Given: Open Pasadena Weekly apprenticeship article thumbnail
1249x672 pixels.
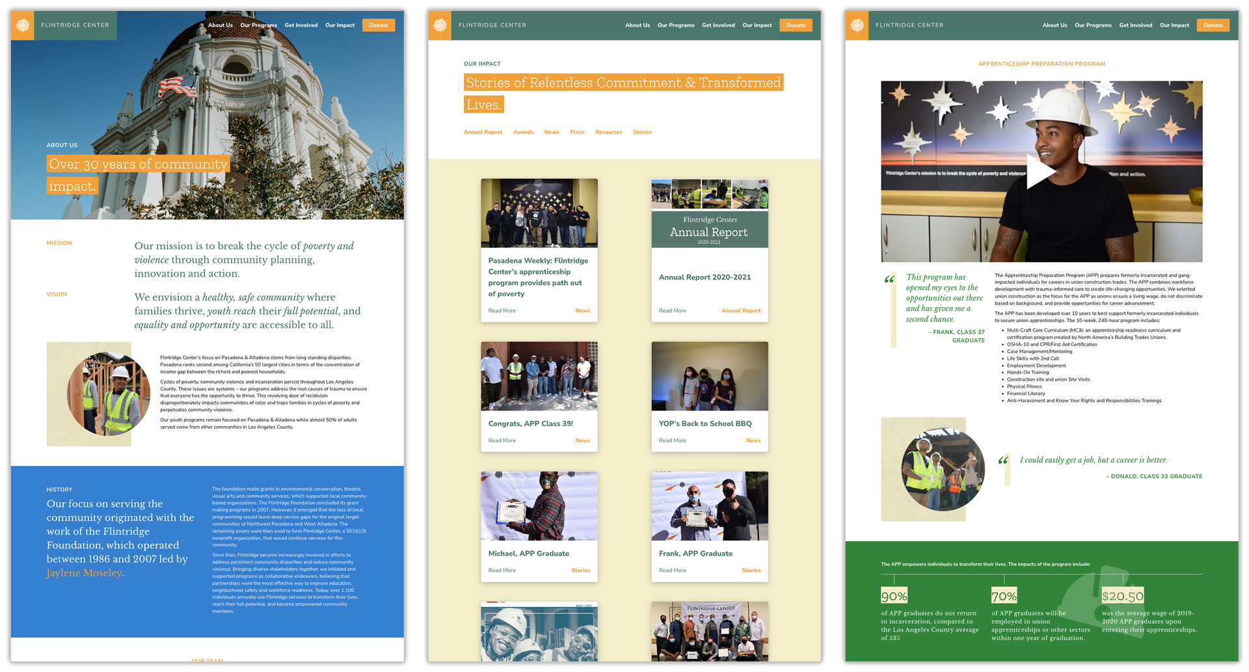Looking at the screenshot, I should point(539,213).
